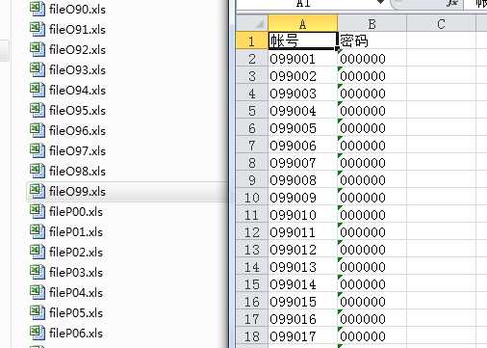Click cell containing 099002

click(x=303, y=76)
